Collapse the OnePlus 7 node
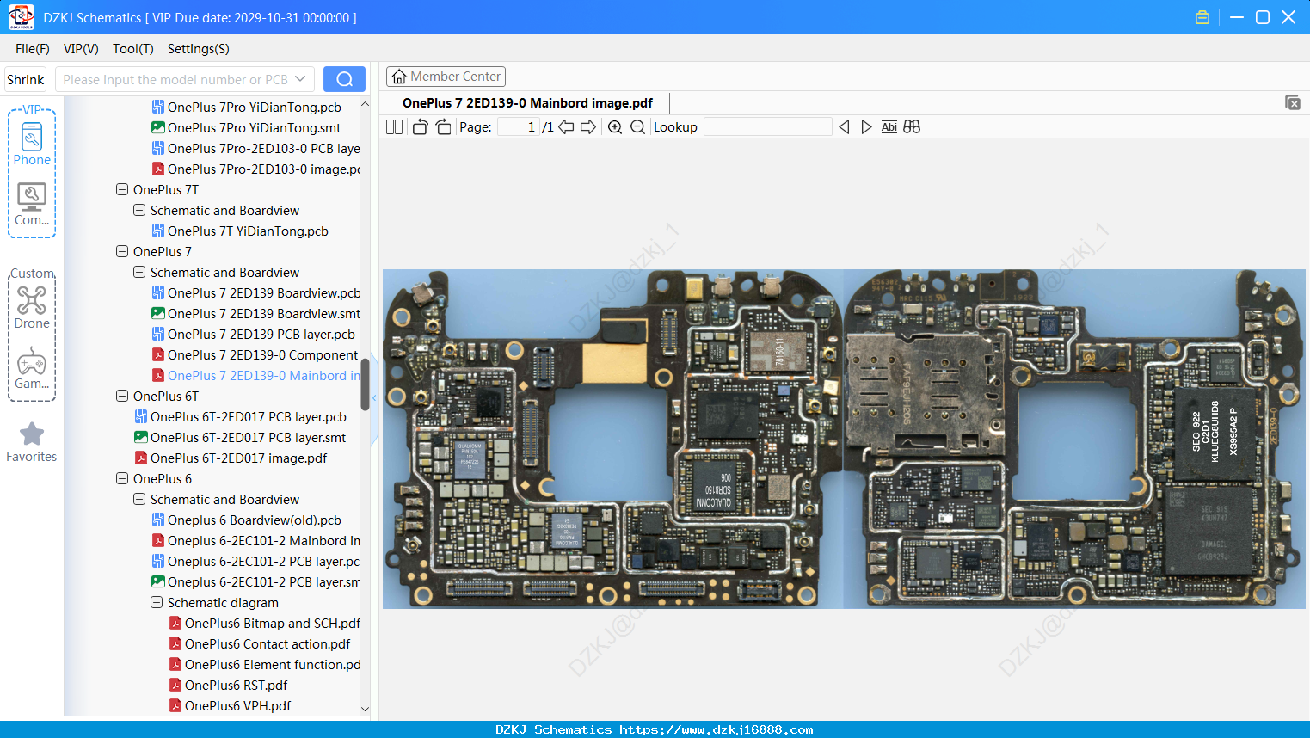Screen dimensions: 1310x738 (122, 251)
